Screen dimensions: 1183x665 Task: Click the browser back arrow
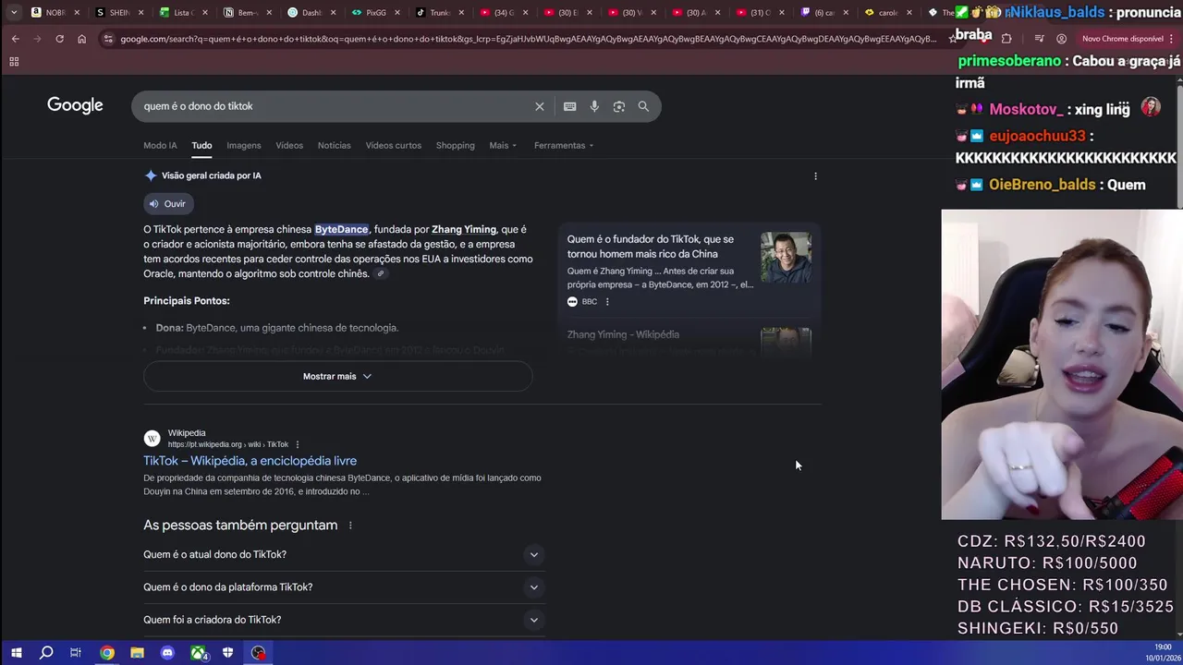16,39
